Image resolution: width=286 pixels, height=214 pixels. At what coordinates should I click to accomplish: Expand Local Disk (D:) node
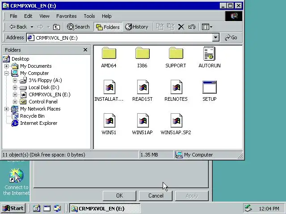(x=15, y=87)
